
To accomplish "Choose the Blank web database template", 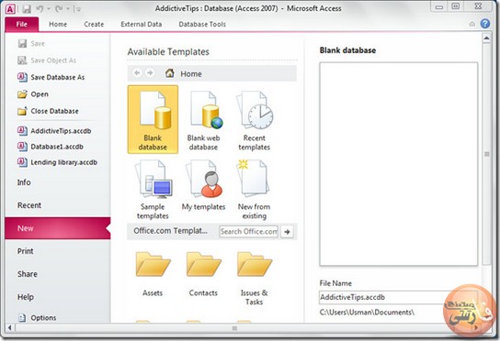I will [x=203, y=119].
